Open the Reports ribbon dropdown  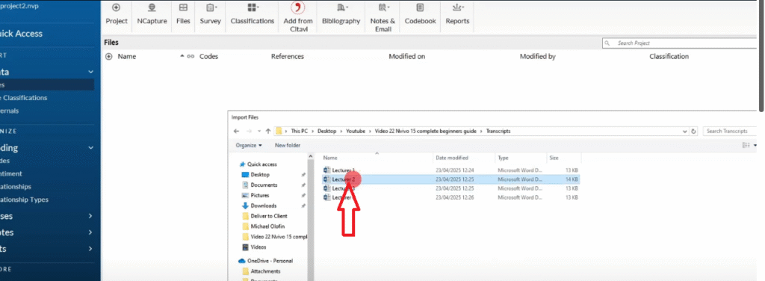457,14
